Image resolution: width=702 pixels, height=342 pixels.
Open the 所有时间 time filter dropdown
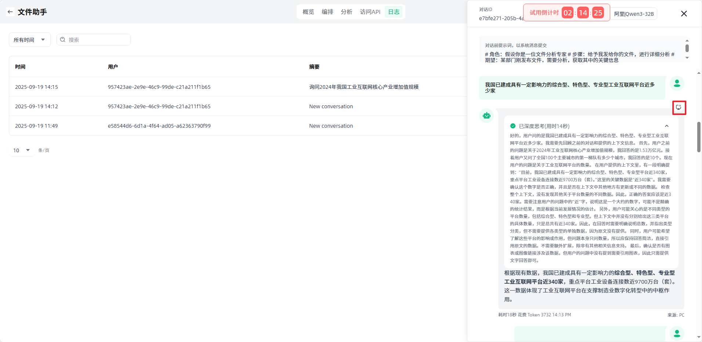click(x=29, y=40)
